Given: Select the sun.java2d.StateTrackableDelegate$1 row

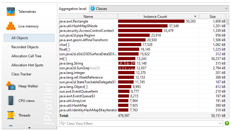Looking at the screenshot, I should (x=142, y=82).
